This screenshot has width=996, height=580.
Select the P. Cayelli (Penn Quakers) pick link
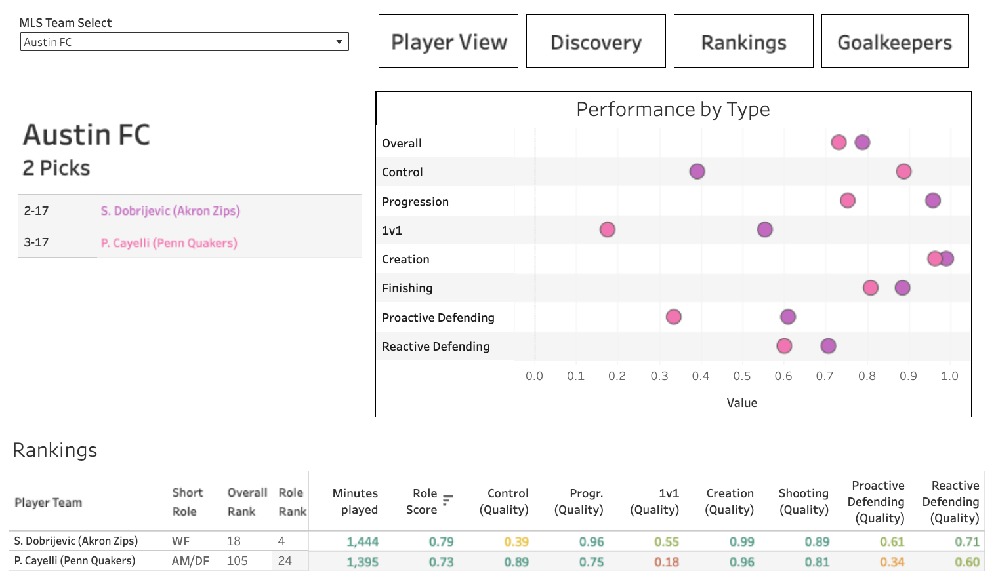pyautogui.click(x=169, y=243)
